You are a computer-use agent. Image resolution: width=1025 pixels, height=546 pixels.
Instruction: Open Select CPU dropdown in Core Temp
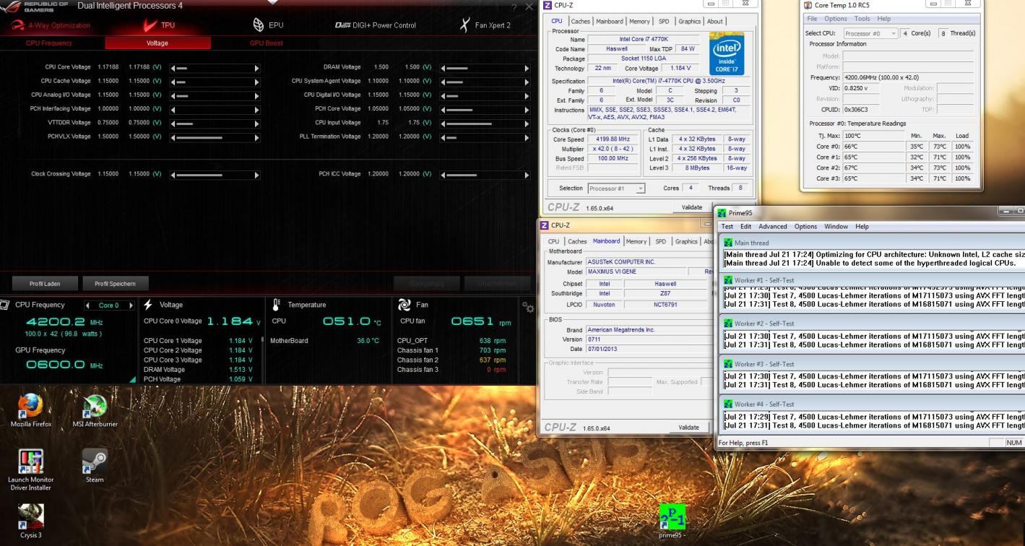pyautogui.click(x=870, y=33)
